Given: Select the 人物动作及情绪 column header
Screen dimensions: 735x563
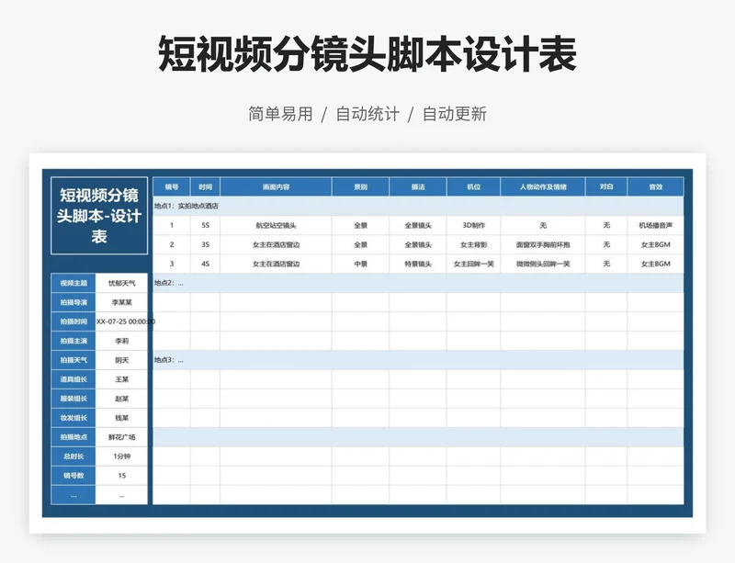Looking at the screenshot, I should 543,186.
